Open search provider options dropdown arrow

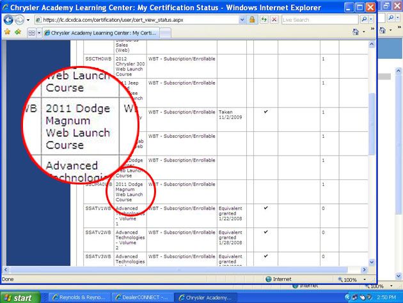(371, 19)
